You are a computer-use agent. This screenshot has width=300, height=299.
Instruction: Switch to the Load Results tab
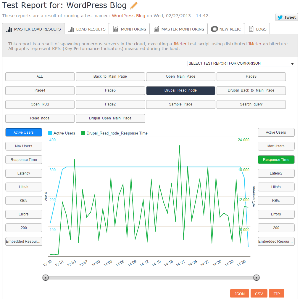point(87,29)
